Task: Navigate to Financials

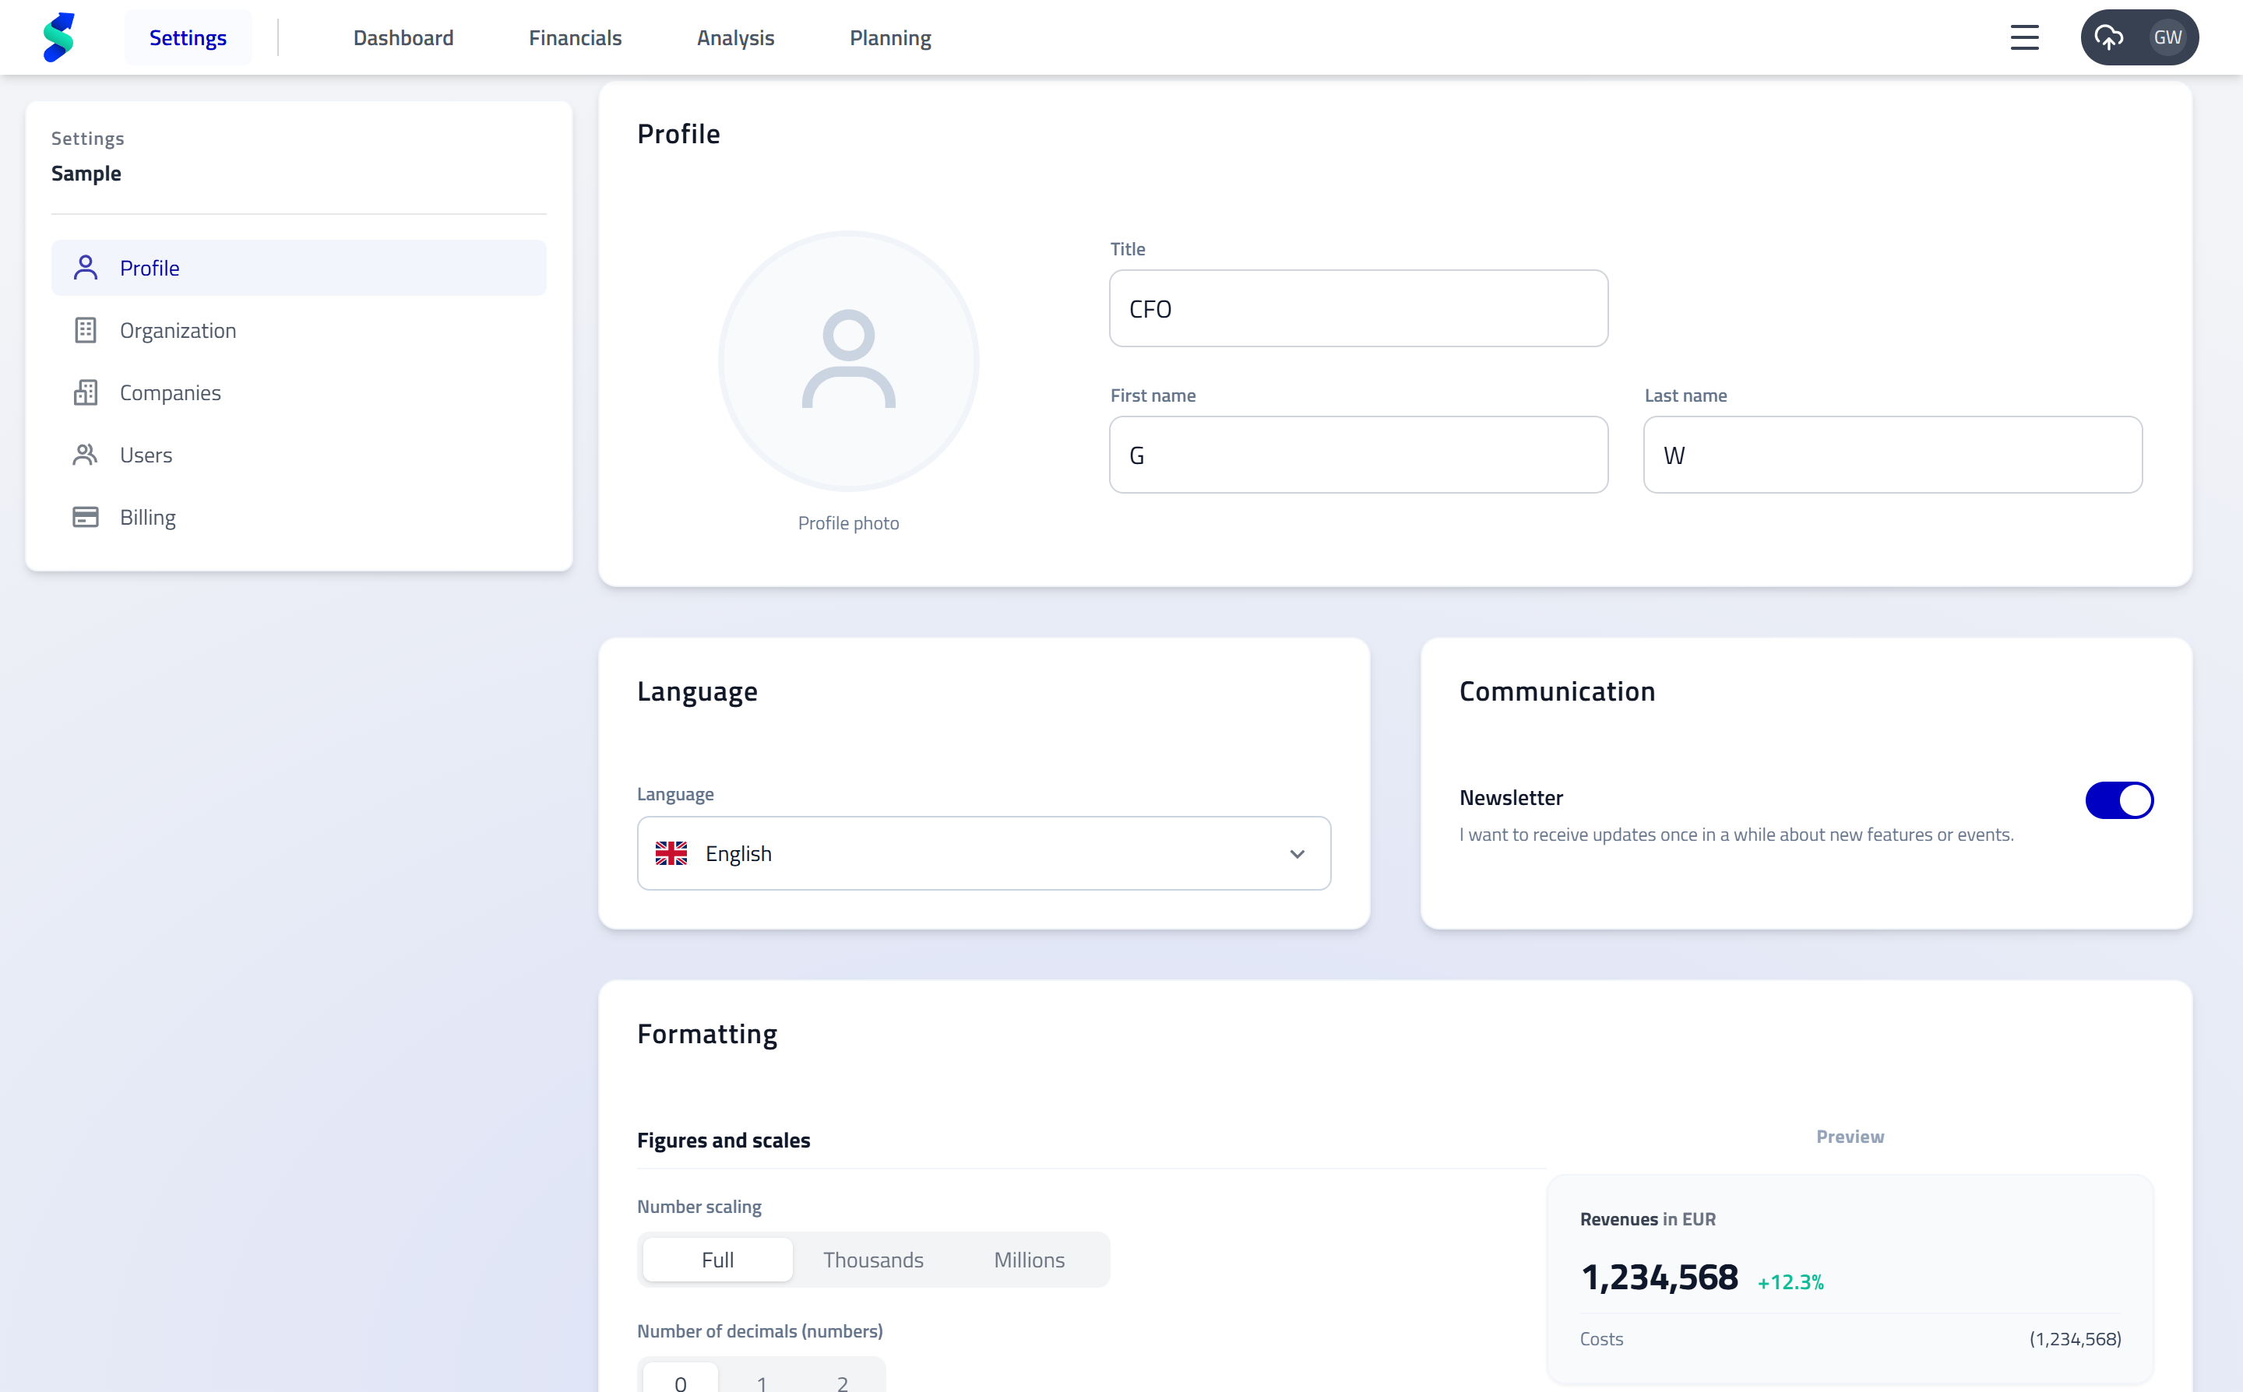Action: 575,37
